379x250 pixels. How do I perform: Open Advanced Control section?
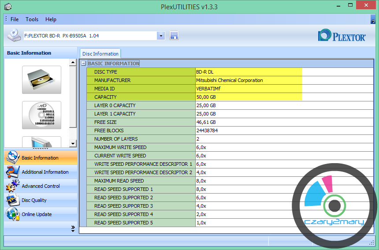click(40, 186)
